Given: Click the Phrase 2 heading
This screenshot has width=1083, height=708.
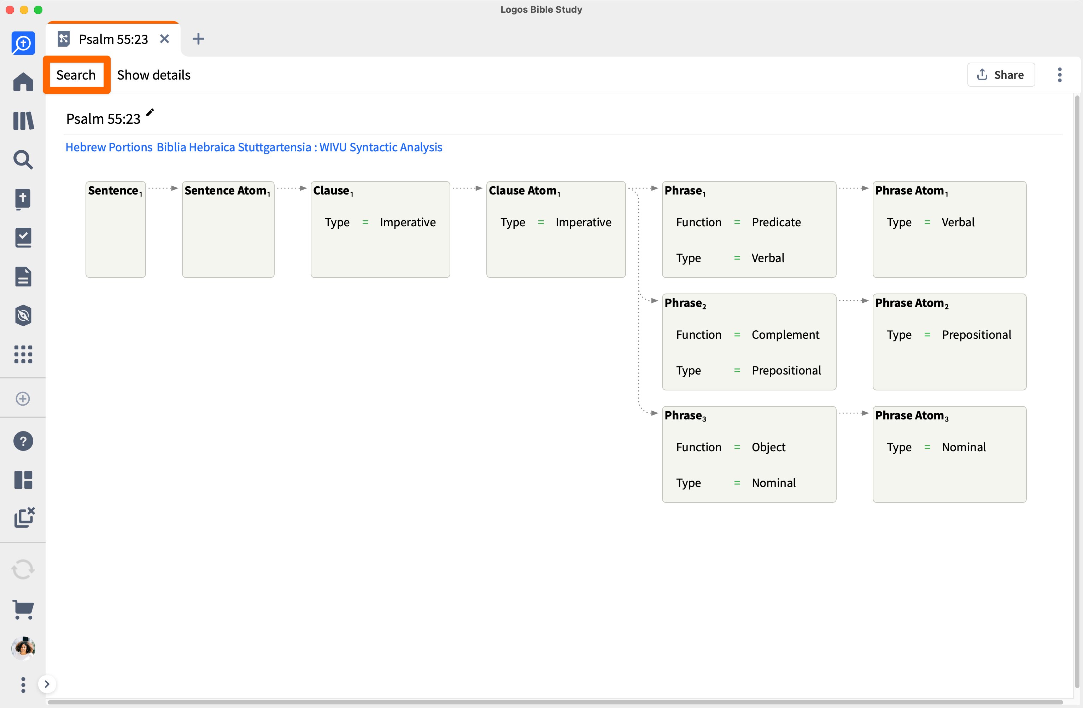Looking at the screenshot, I should [x=685, y=303].
